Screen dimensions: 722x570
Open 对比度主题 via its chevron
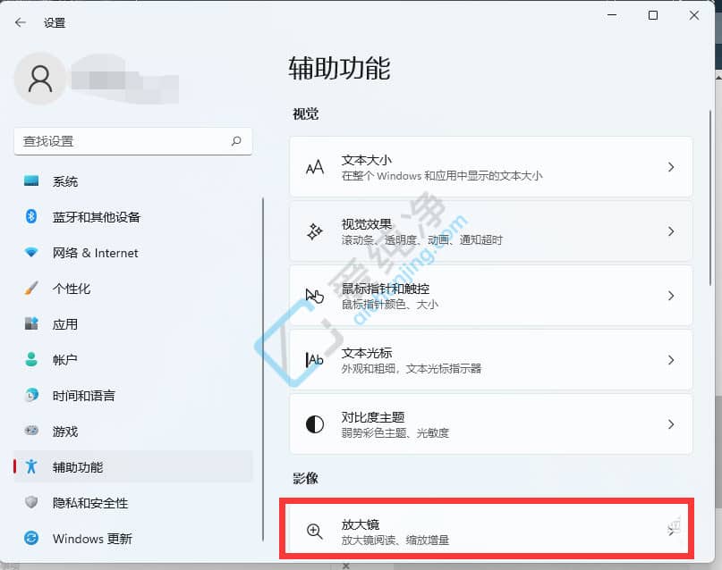[671, 424]
